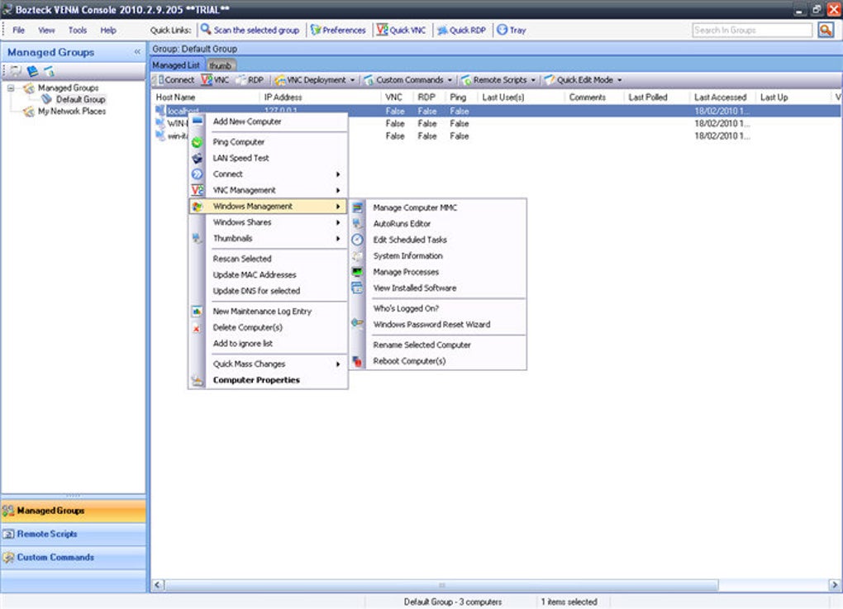Image resolution: width=843 pixels, height=609 pixels.
Task: Choose Rename Selected Computer
Action: (422, 345)
